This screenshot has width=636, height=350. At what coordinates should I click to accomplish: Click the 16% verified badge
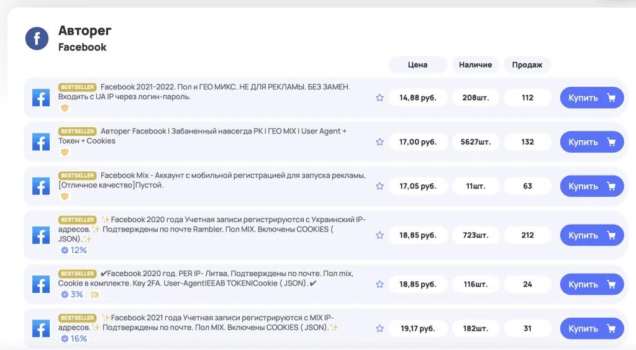[x=74, y=339]
